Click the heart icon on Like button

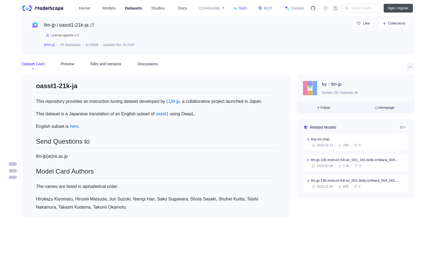click(x=359, y=23)
